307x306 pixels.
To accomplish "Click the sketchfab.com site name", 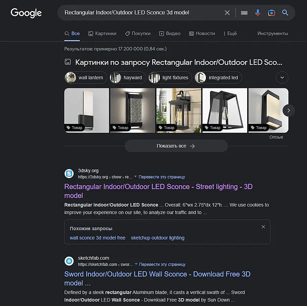I will tap(94, 258).
